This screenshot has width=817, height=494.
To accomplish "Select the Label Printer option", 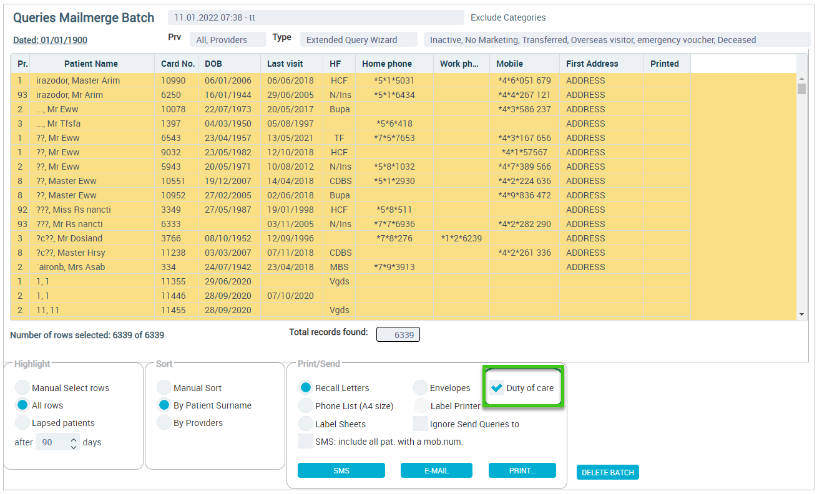I will click(421, 405).
